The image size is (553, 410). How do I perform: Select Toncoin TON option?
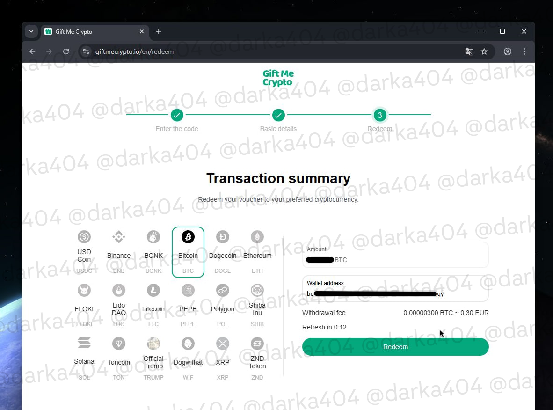click(x=119, y=359)
